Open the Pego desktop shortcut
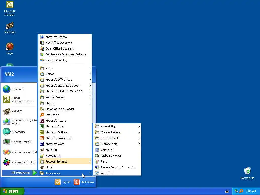The height and width of the screenshot is (195, 260). click(10, 48)
